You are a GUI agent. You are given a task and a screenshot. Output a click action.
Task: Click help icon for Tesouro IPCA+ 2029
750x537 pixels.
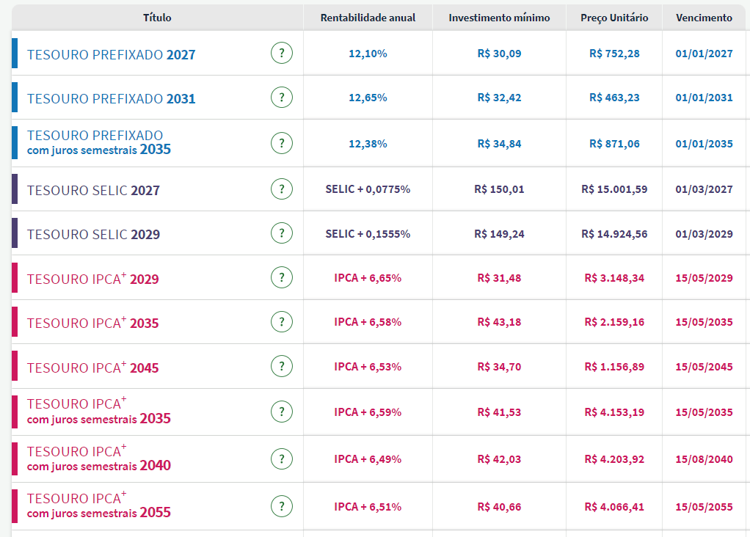[x=281, y=278]
